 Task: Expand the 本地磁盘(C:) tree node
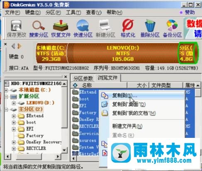pyautogui.click(x=6, y=90)
